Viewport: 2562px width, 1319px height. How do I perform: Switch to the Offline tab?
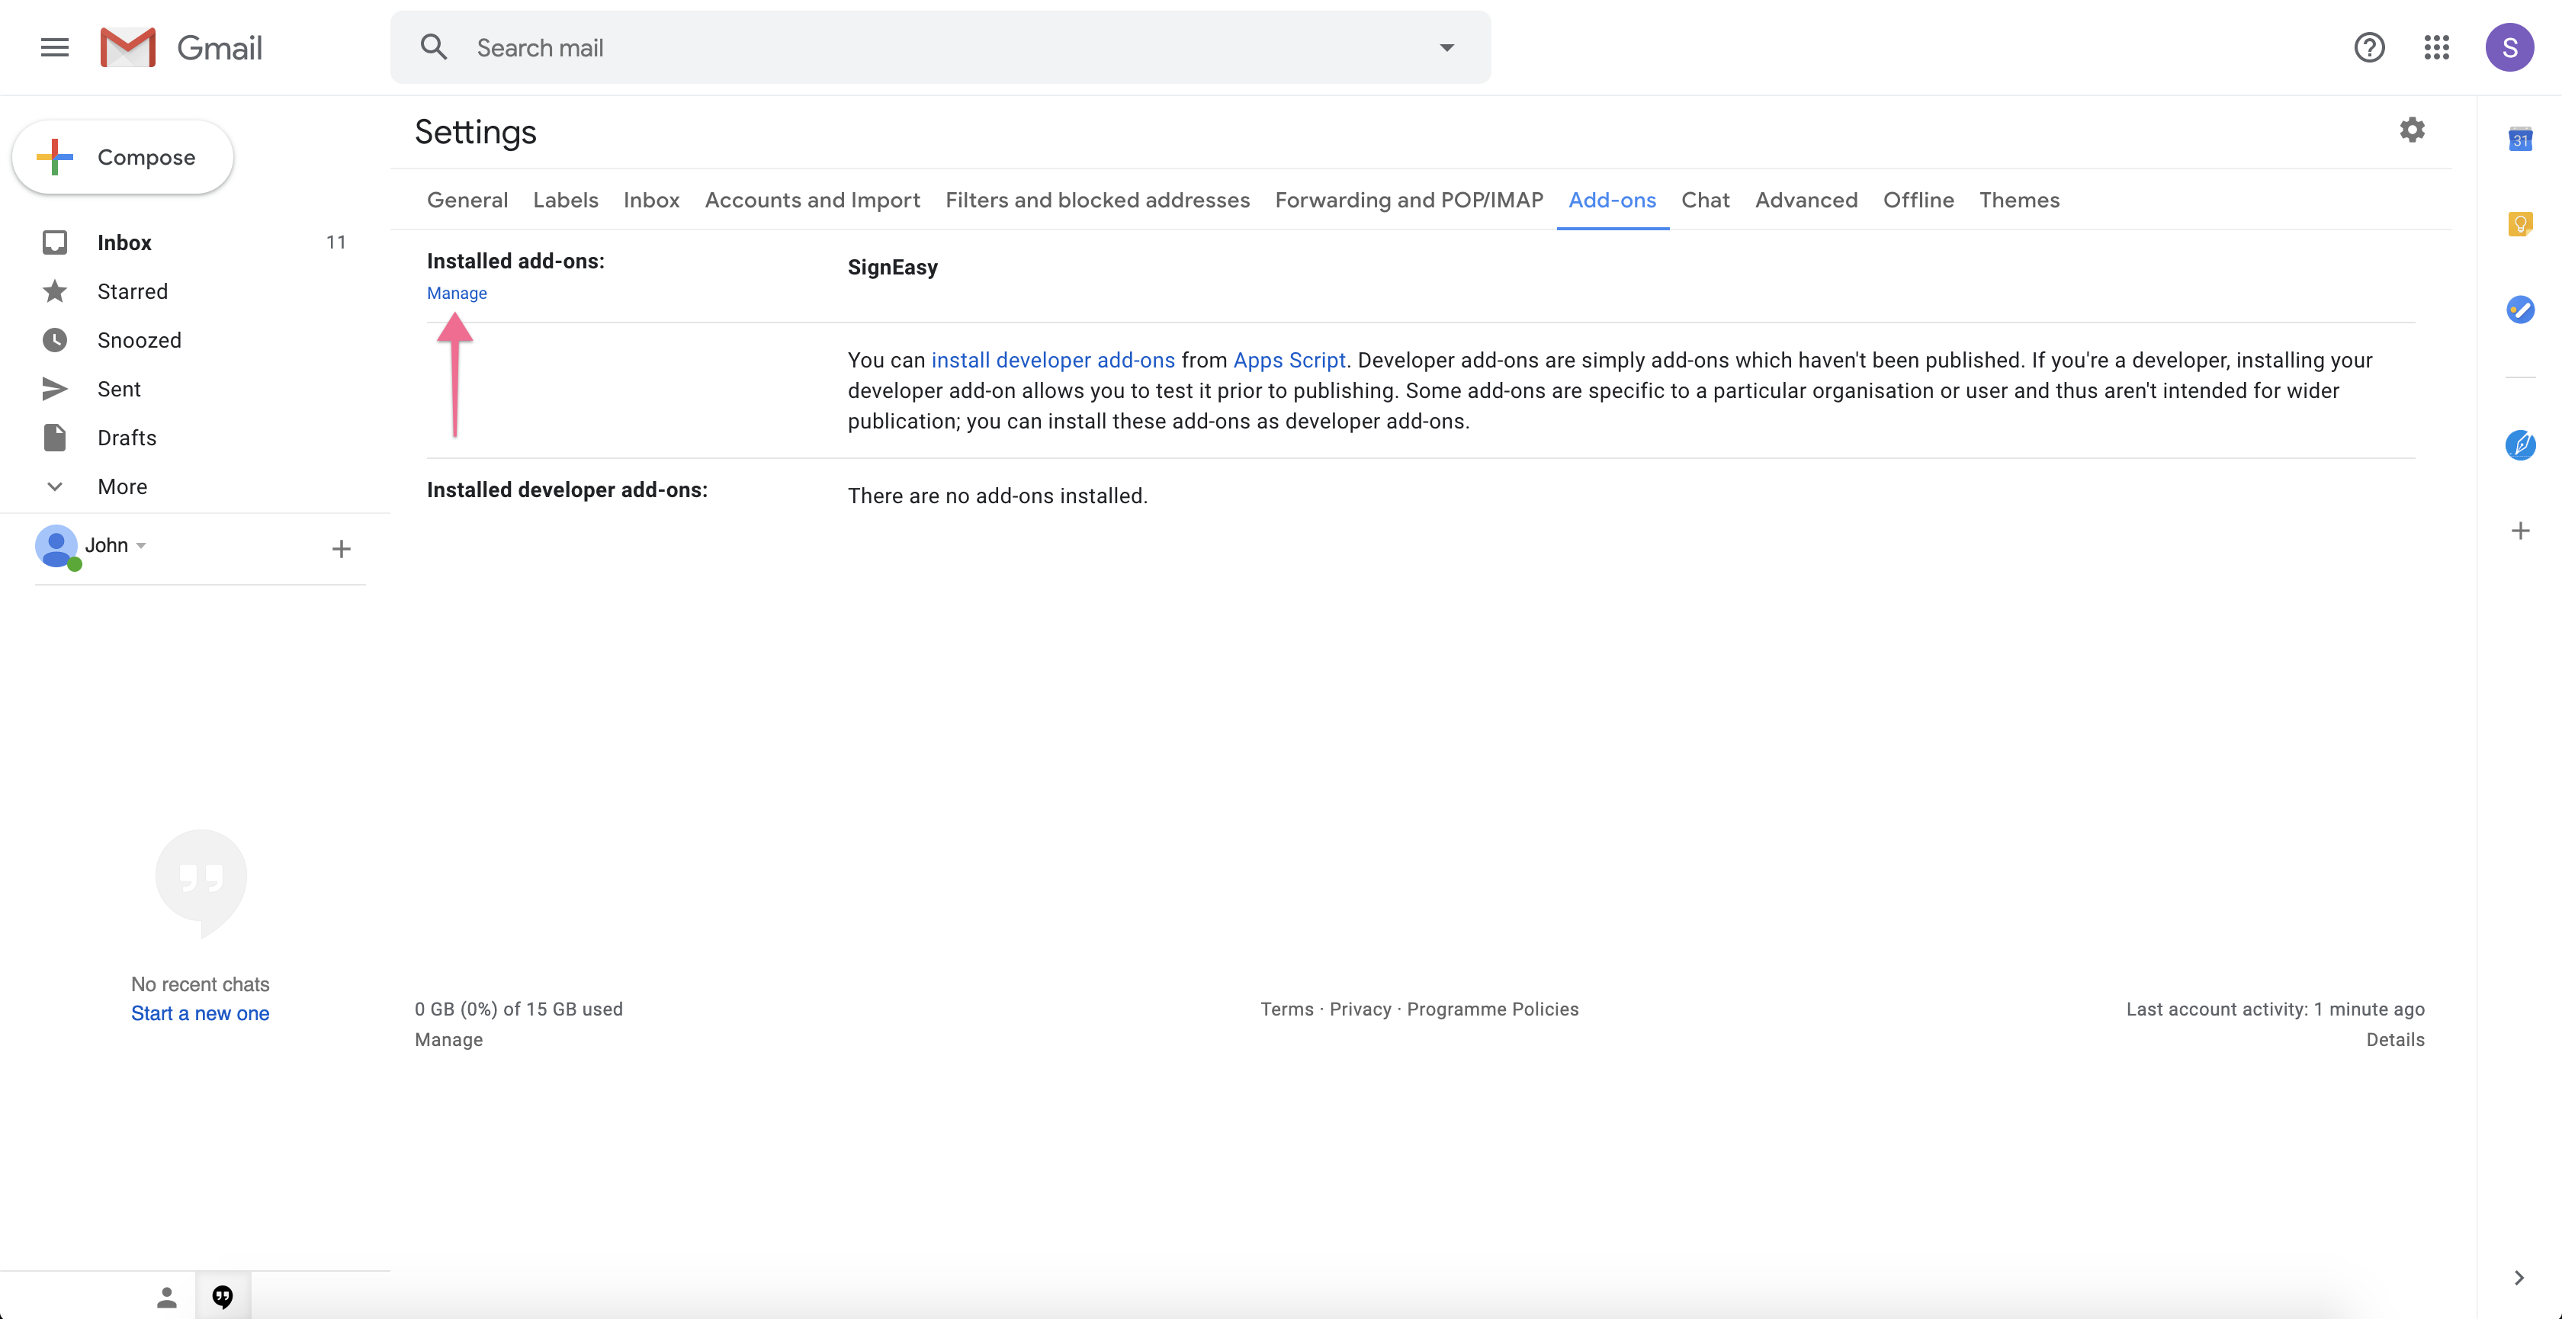tap(1918, 200)
